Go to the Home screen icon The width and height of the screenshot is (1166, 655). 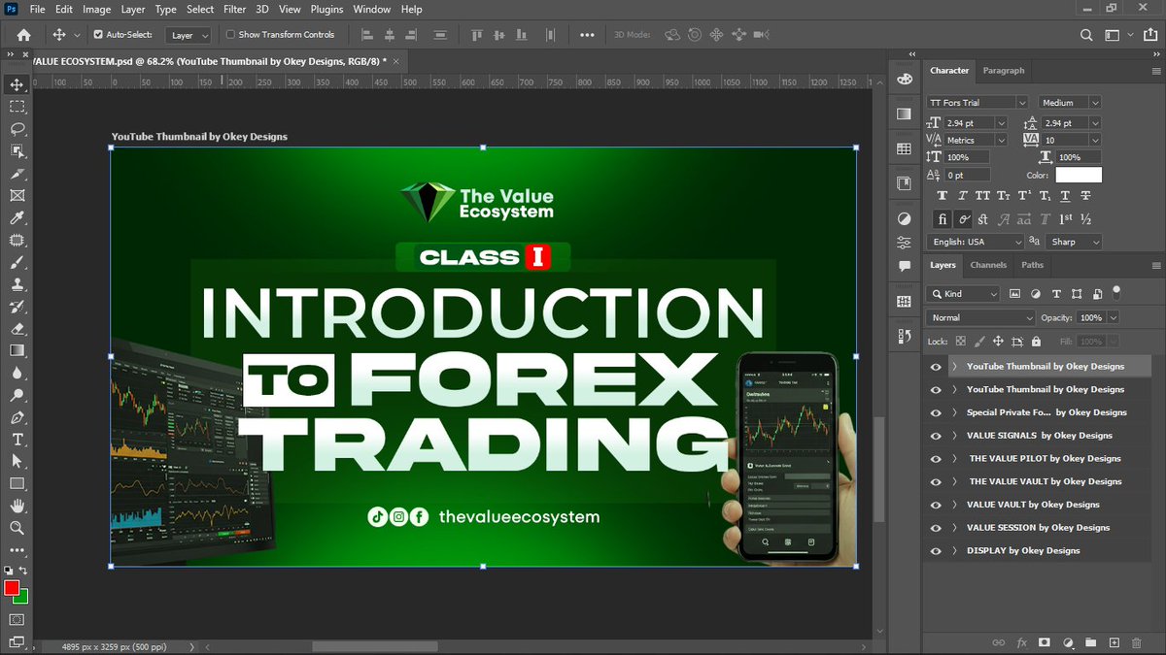coord(23,35)
